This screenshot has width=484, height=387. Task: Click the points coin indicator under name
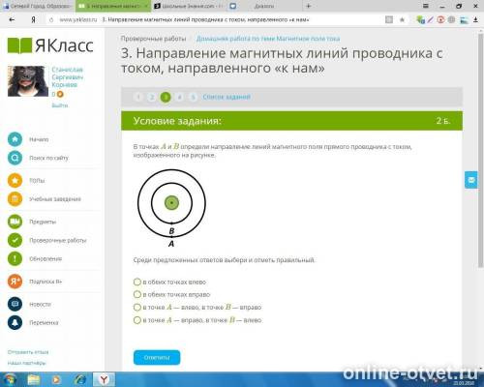pos(58,94)
